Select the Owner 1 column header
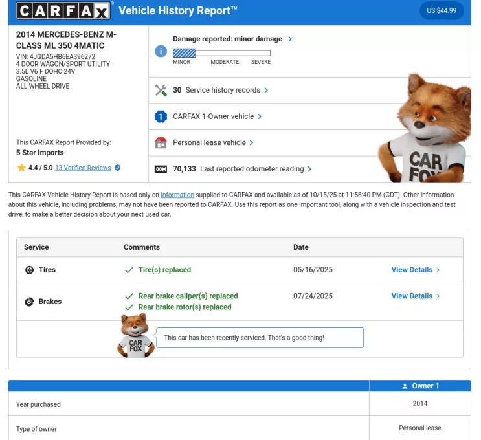The width and height of the screenshot is (481, 440). (420, 386)
